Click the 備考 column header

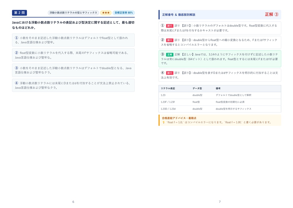[218, 88]
